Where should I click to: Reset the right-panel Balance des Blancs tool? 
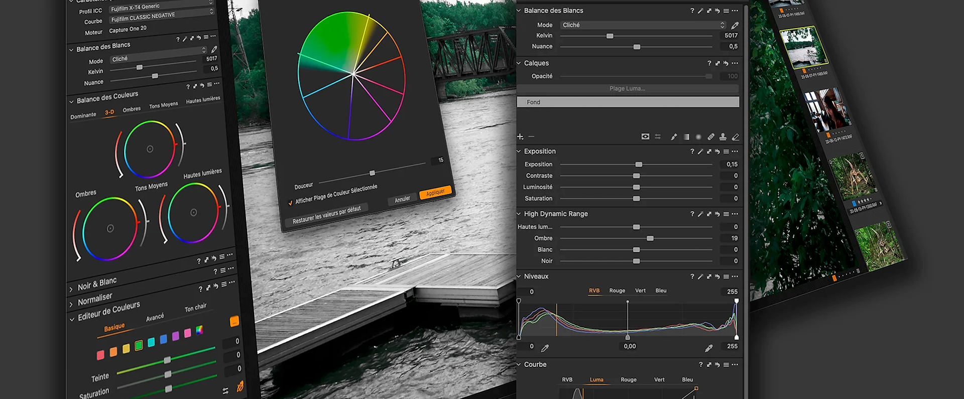717,11
